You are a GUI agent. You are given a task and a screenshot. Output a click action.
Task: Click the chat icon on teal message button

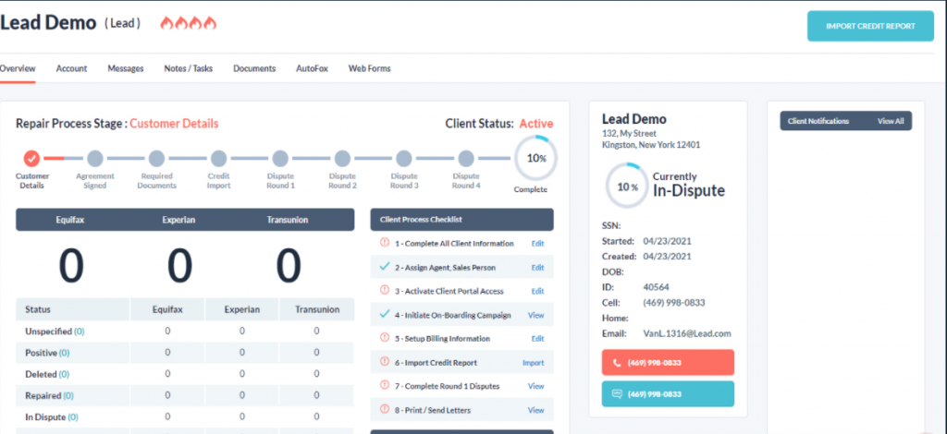pos(617,394)
